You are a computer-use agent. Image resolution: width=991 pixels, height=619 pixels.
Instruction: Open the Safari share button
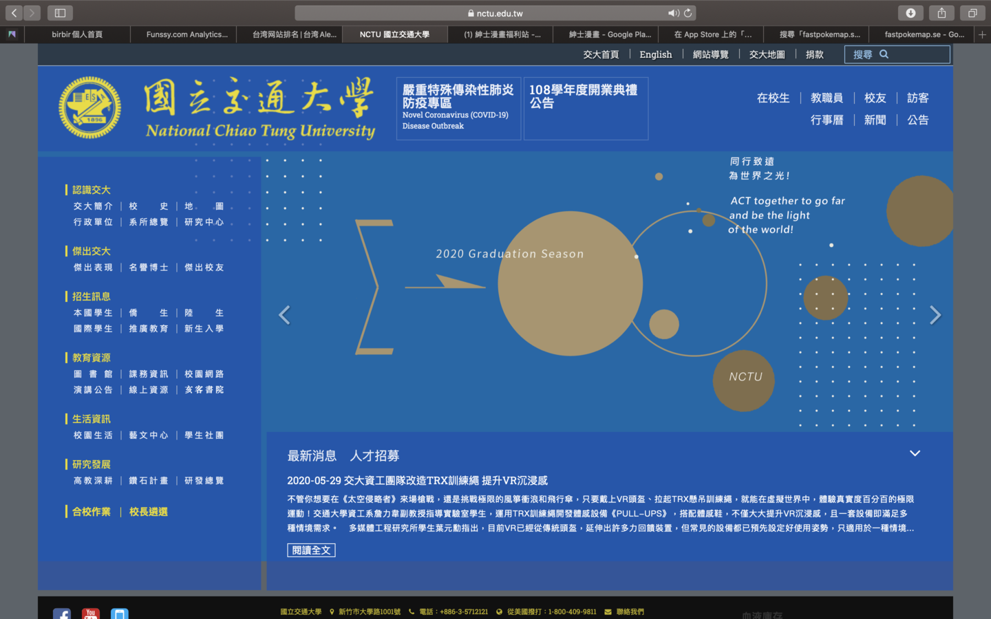pyautogui.click(x=941, y=13)
